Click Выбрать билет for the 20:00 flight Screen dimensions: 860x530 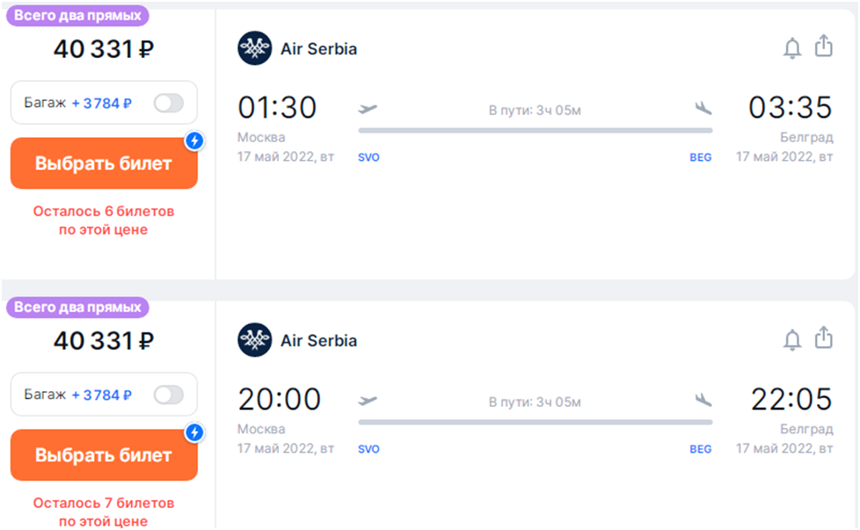point(104,455)
